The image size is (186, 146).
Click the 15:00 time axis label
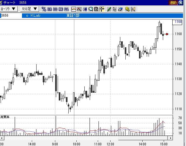click(164, 144)
